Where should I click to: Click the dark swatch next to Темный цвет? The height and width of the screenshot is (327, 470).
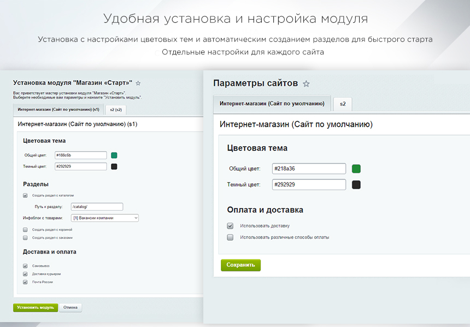114,166
